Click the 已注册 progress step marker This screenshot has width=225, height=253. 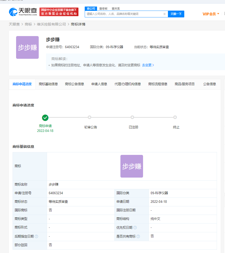click(x=132, y=117)
